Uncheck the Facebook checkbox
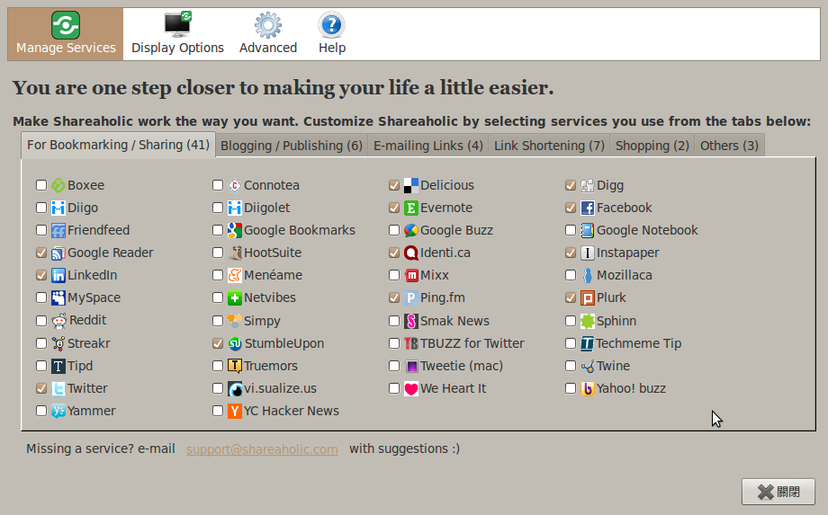The height and width of the screenshot is (515, 828). click(571, 208)
